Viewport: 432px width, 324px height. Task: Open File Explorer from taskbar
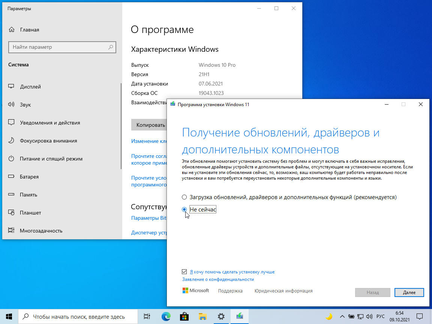click(x=202, y=316)
